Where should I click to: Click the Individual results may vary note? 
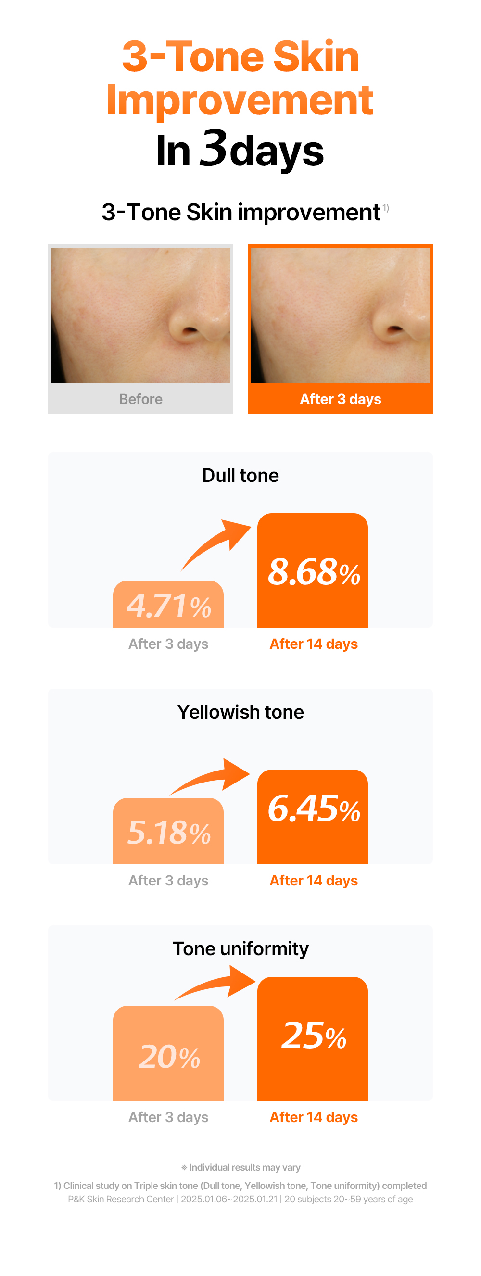(x=240, y=1167)
